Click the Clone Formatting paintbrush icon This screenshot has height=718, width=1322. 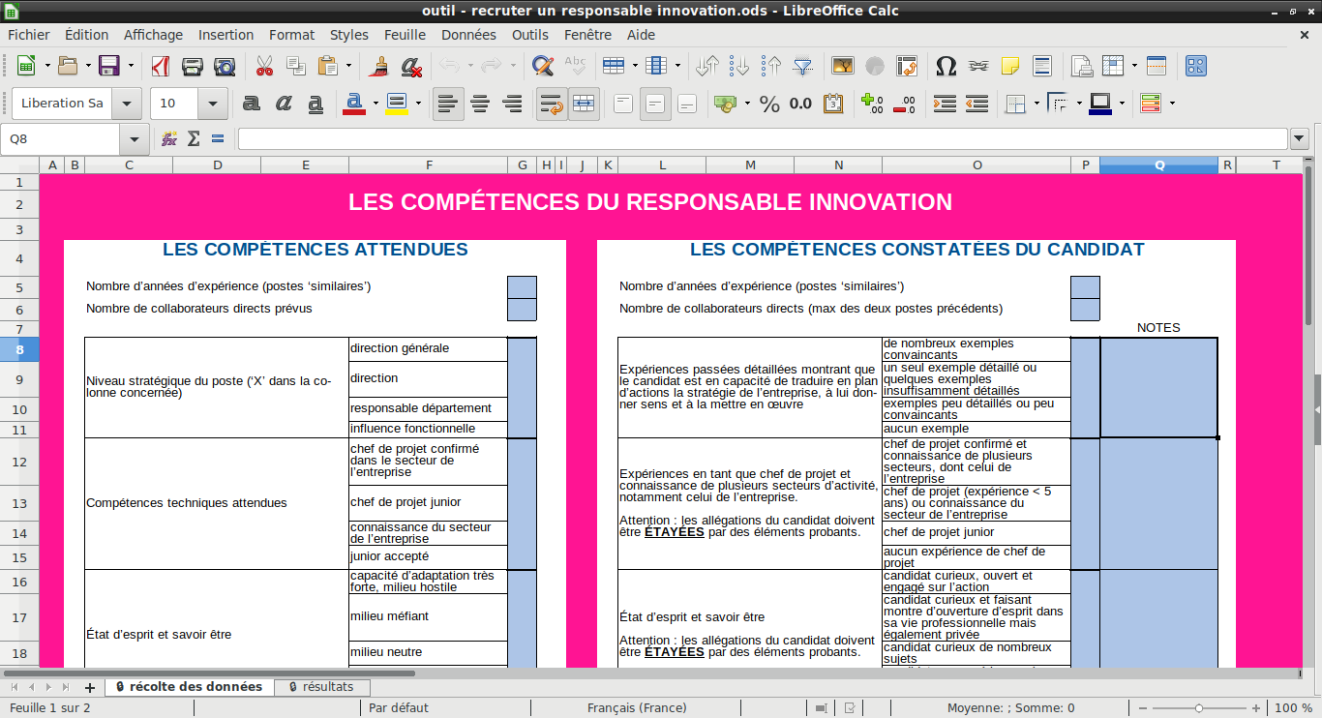coord(379,67)
